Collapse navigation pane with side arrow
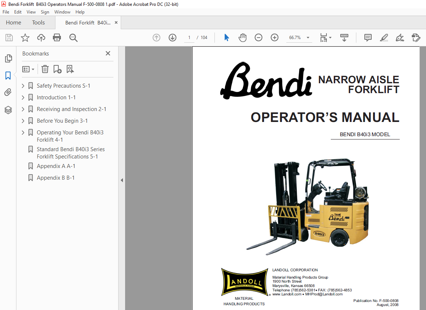This screenshot has width=426, height=310. 122,180
